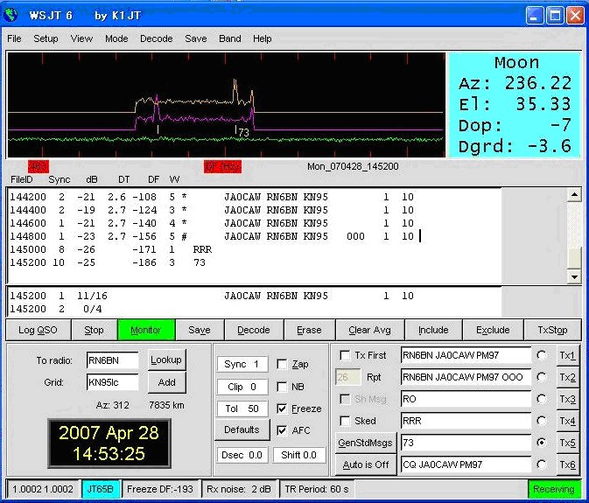
Task: Click the spectrum waterfall display
Action: pyautogui.click(x=226, y=105)
